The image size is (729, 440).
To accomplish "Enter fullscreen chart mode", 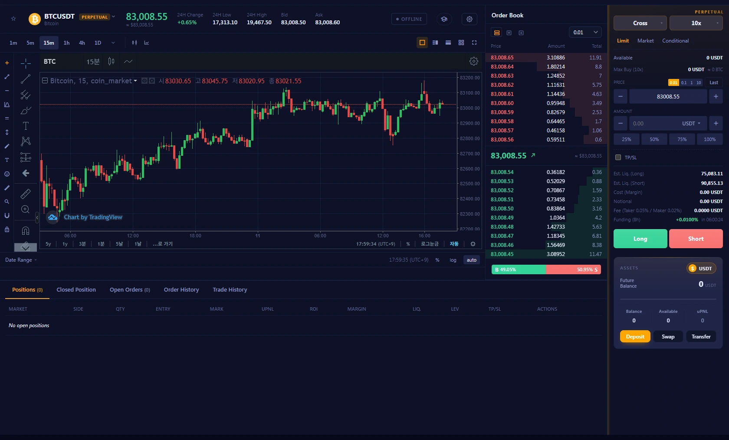I will 474,43.
